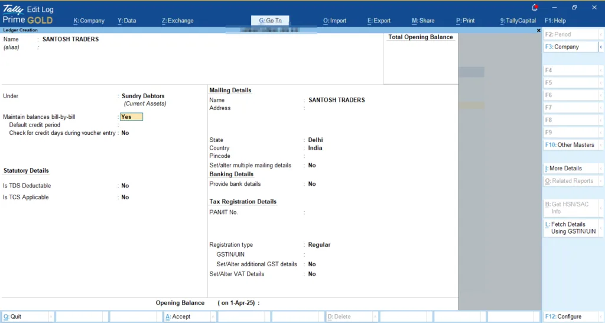Expand the arrow beside F10: Other Masters
The width and height of the screenshot is (605, 323).
[601, 145]
